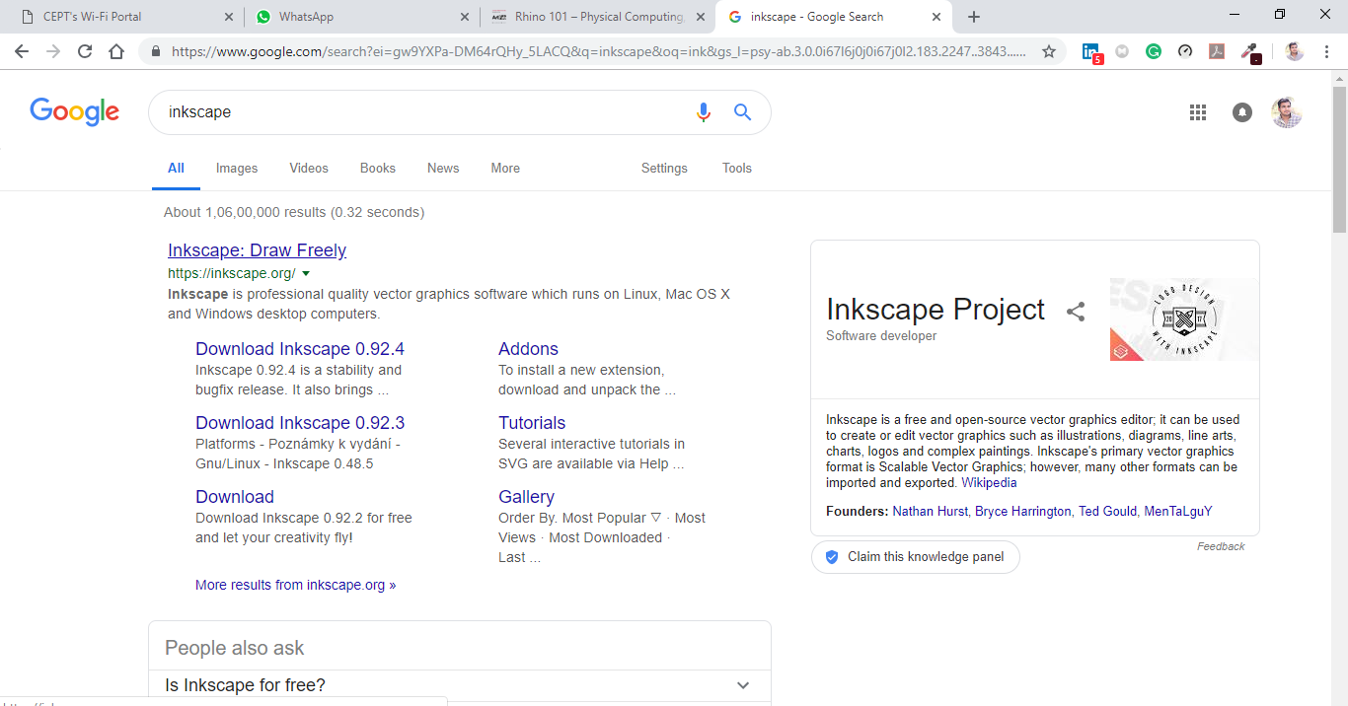1348x706 pixels.
Task: Share the Inkscape Project knowledge panel
Action: 1076,312
